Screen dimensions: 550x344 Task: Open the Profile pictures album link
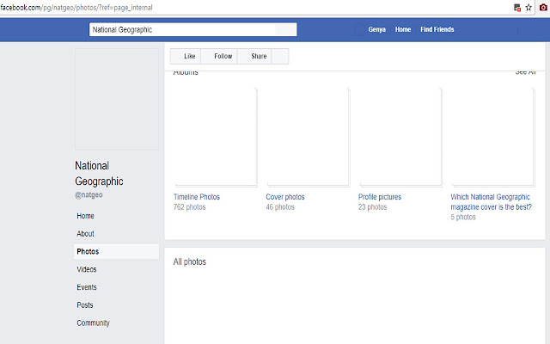tap(380, 197)
